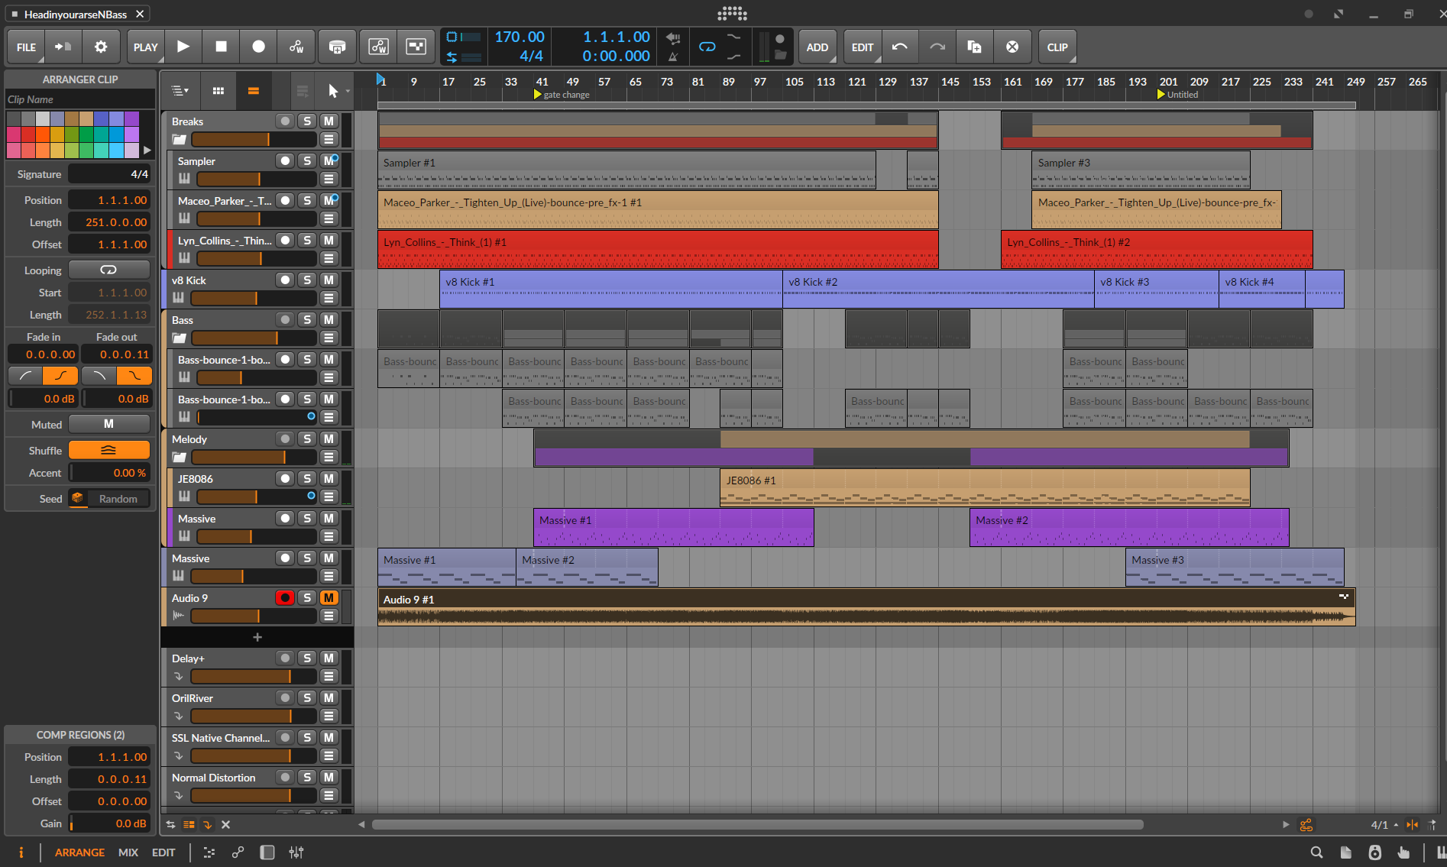Click the ADD button

coord(817,47)
